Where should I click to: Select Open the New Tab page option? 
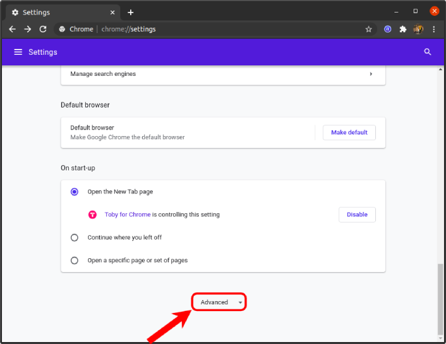pyautogui.click(x=75, y=192)
